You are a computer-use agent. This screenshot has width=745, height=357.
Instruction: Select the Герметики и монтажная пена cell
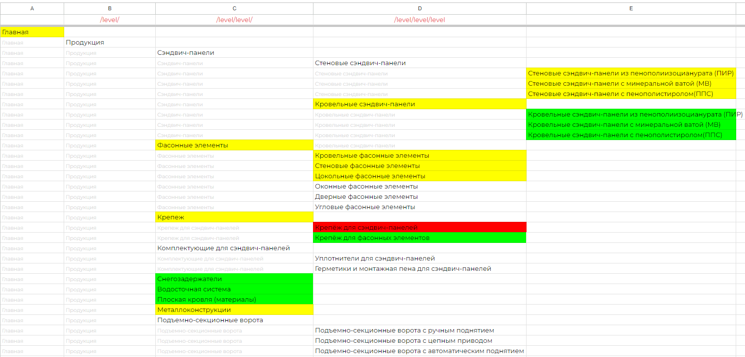[x=420, y=268]
